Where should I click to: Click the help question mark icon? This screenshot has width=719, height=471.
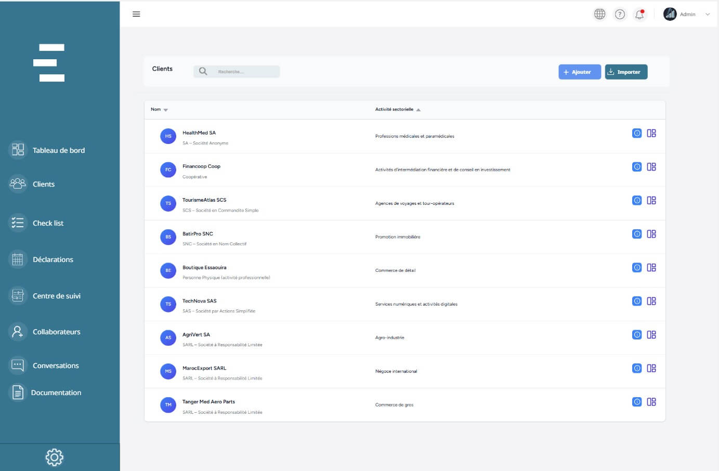click(x=620, y=14)
